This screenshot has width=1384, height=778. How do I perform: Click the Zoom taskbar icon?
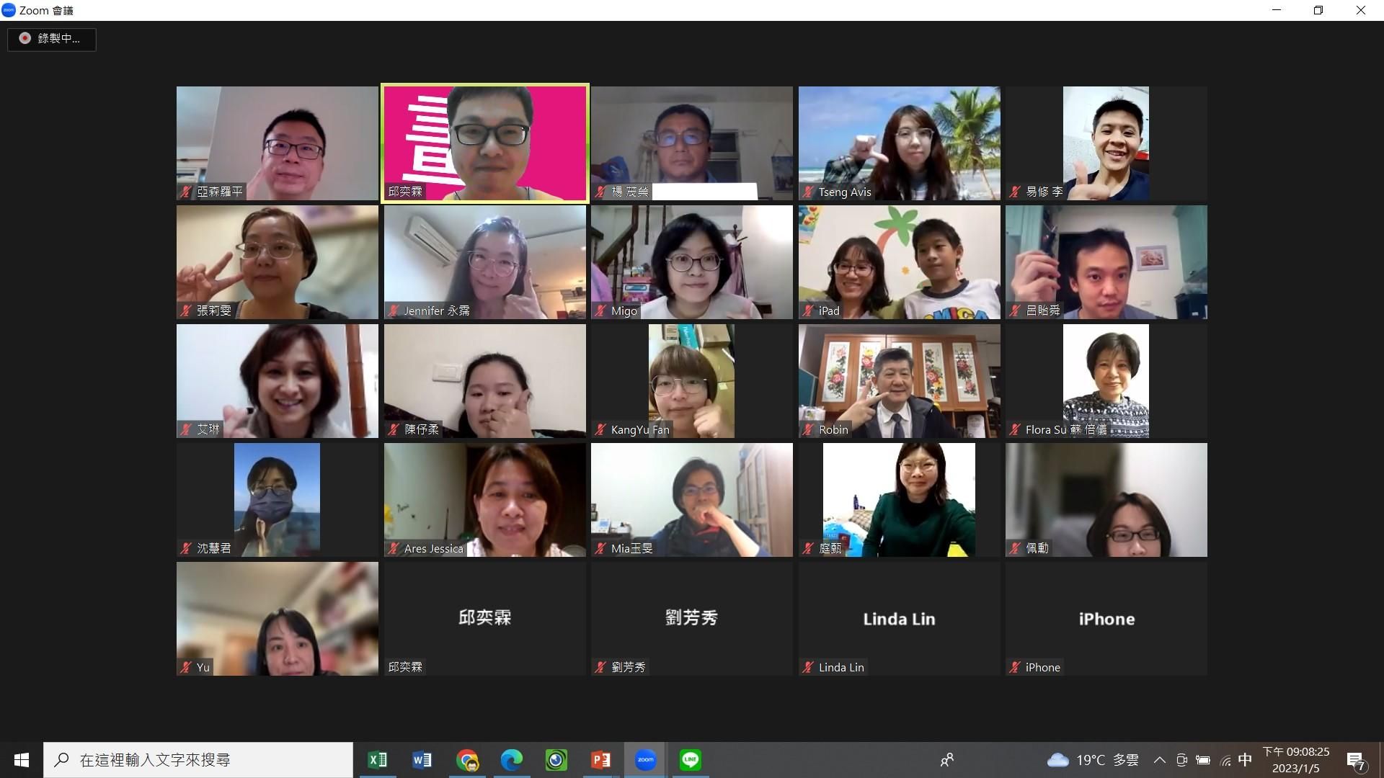645,760
